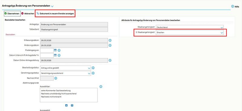Click info icon for Ablehnungsgründe list

(x=101, y=87)
